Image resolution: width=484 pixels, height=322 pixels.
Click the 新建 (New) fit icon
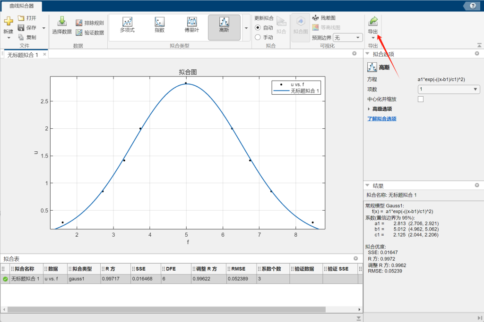coord(8,21)
